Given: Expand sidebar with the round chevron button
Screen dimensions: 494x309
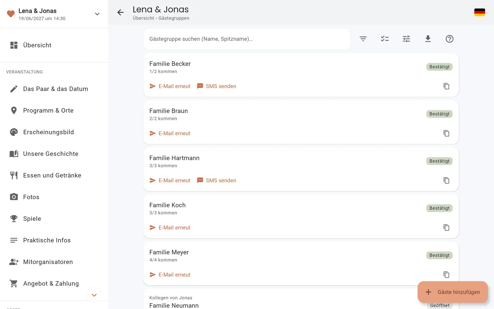Looking at the screenshot, I should (94, 295).
